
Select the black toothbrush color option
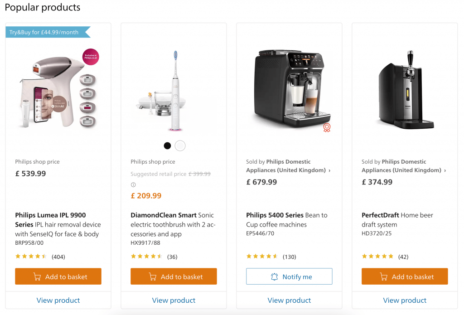167,145
